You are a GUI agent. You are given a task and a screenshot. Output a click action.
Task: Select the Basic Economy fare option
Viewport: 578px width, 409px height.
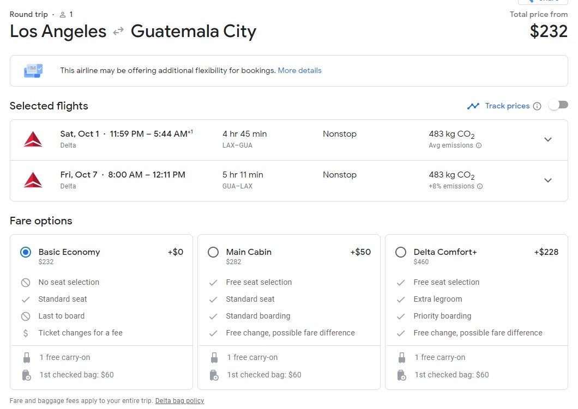tap(26, 252)
